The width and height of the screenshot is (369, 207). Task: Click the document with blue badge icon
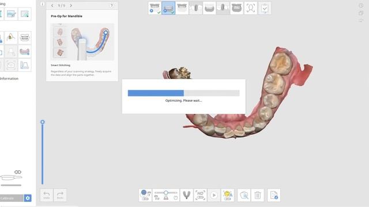point(274,195)
